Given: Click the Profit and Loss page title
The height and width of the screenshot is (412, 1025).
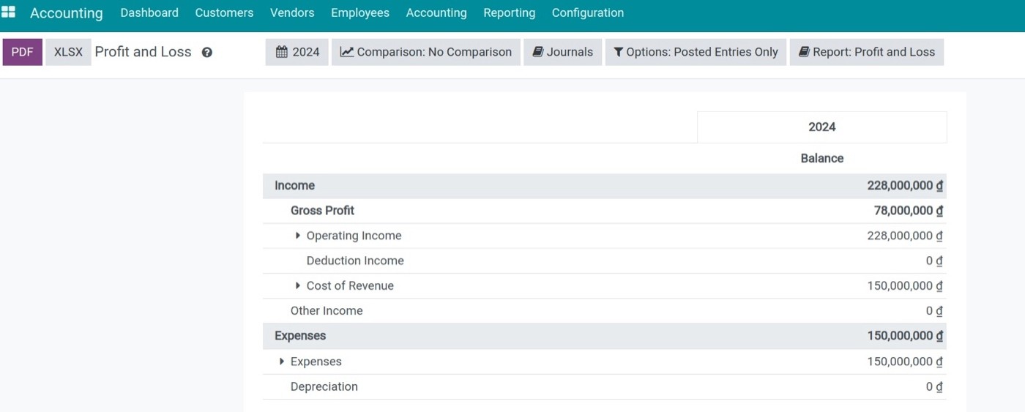Looking at the screenshot, I should 143,52.
